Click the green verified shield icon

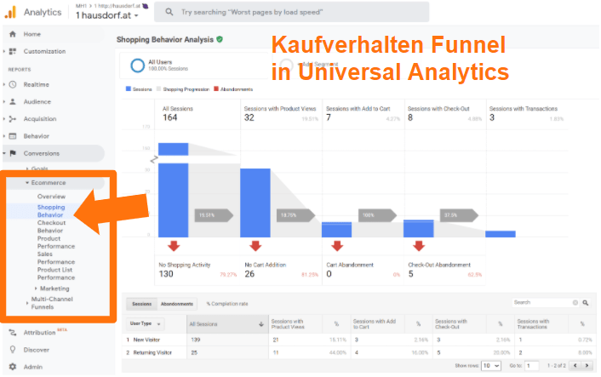(220, 39)
